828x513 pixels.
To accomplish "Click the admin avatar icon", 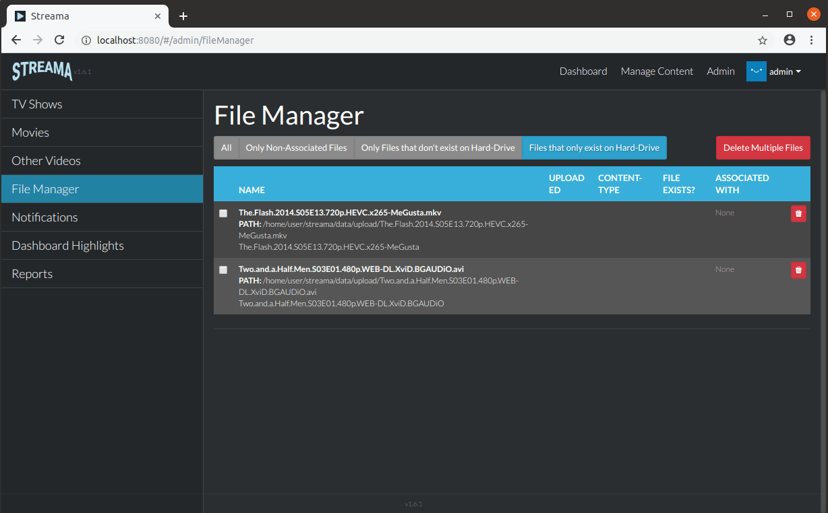I will [756, 71].
